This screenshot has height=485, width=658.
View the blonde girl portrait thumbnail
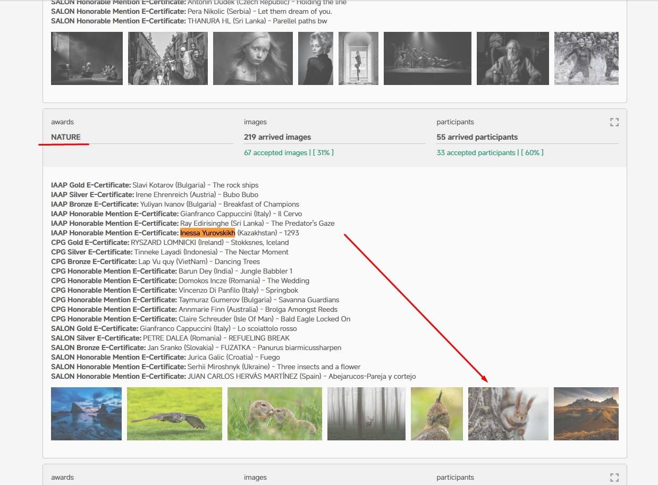(x=252, y=58)
